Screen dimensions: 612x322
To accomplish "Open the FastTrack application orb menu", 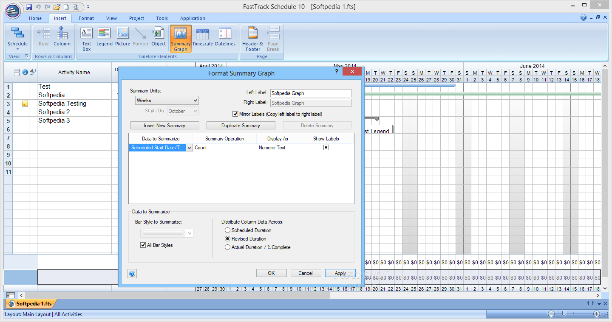I will pyautogui.click(x=13, y=11).
